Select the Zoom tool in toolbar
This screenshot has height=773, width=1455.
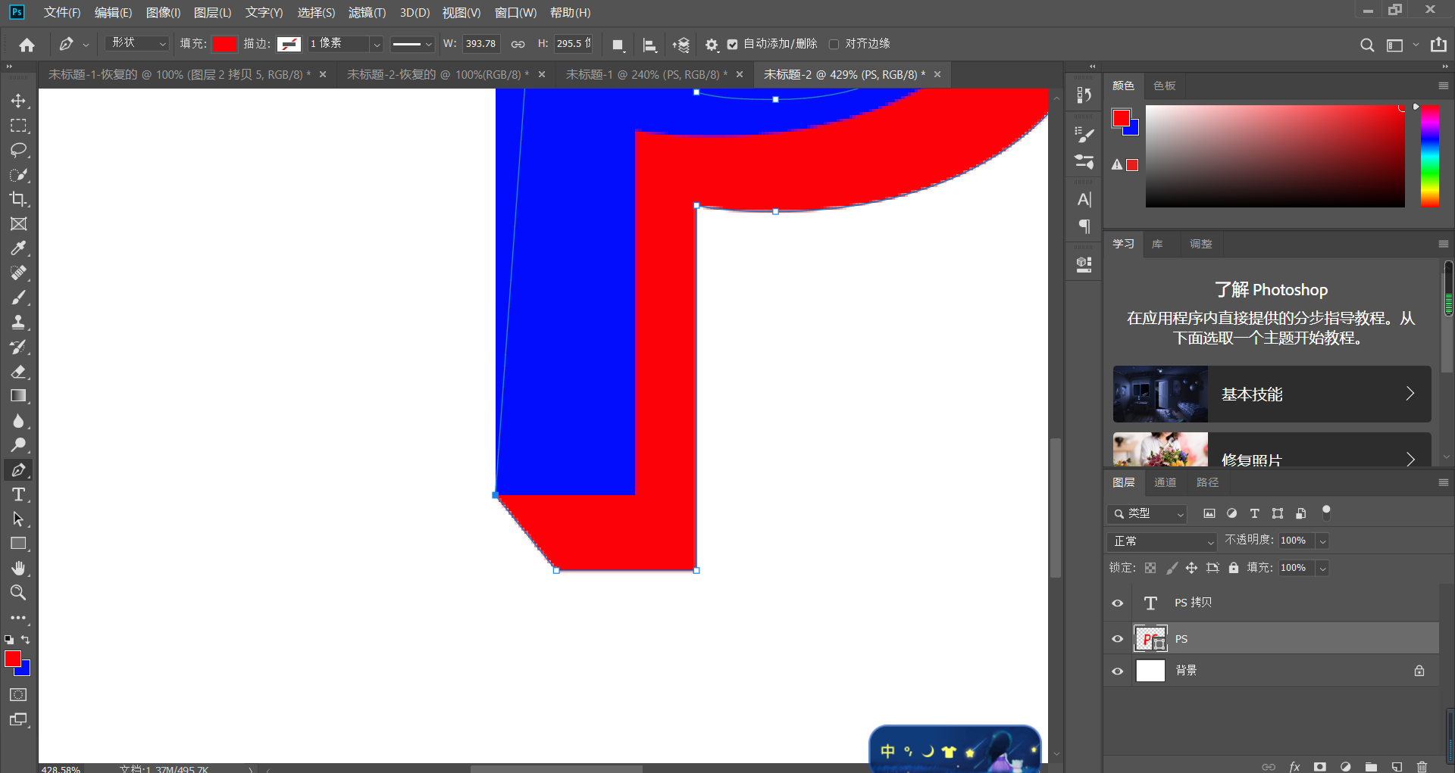(18, 592)
